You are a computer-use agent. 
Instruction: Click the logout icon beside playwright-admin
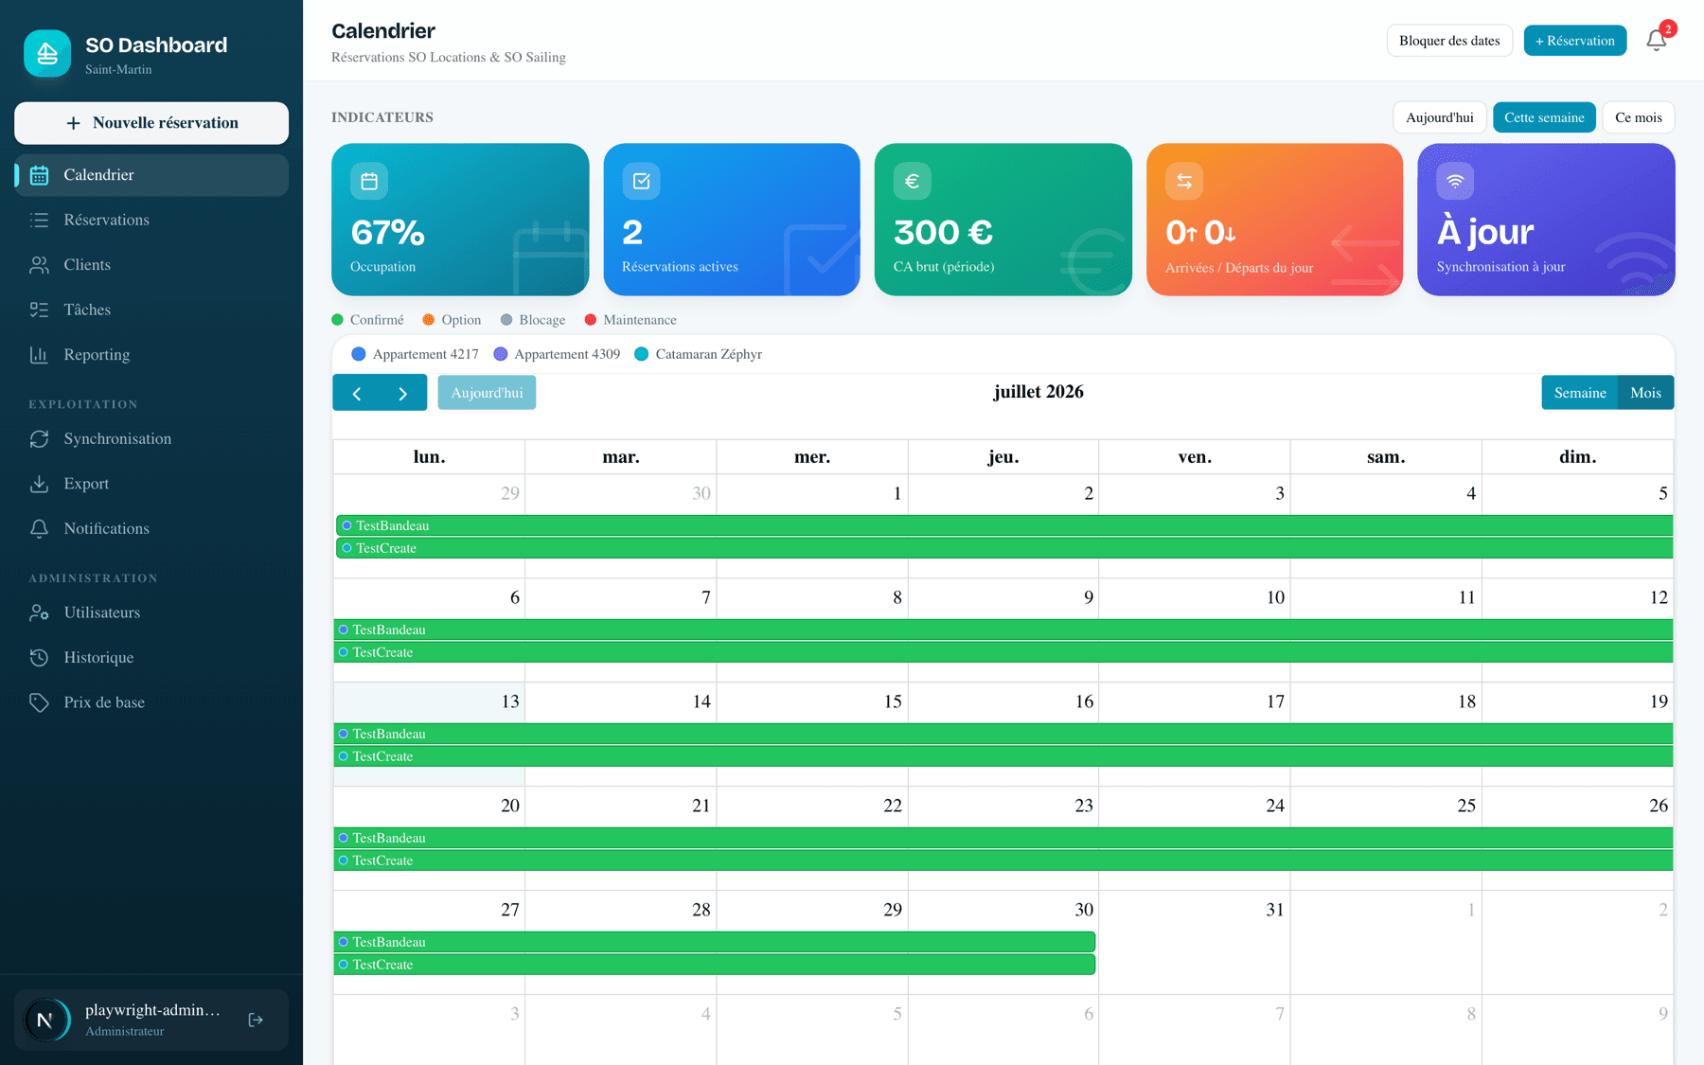tap(256, 1020)
